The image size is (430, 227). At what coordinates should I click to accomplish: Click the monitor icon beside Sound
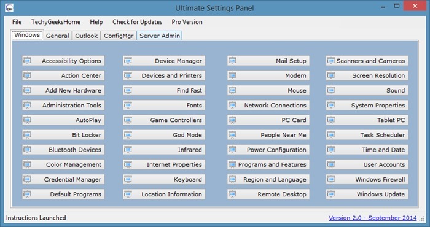[x=331, y=90]
